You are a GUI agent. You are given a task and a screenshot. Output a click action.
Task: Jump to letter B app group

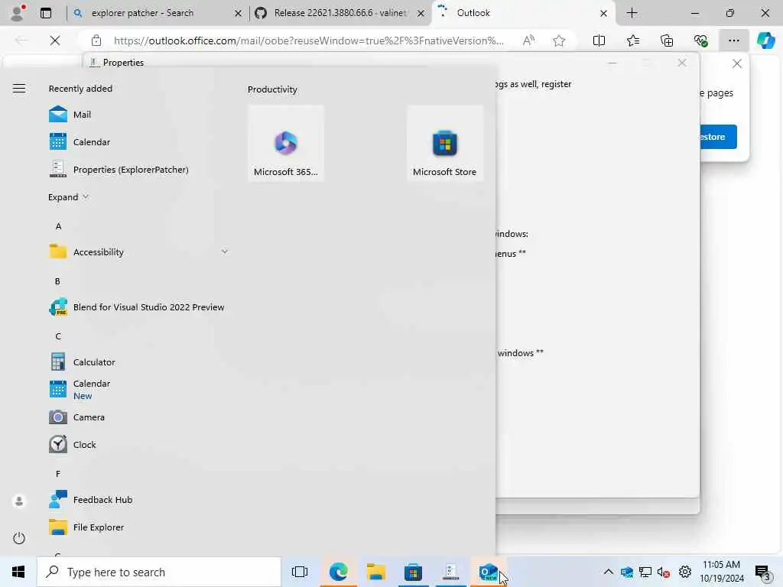coord(57,281)
